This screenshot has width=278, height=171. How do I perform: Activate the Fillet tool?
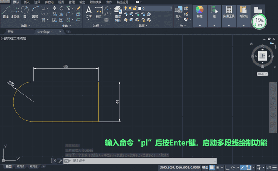pyautogui.click(x=68, y=14)
